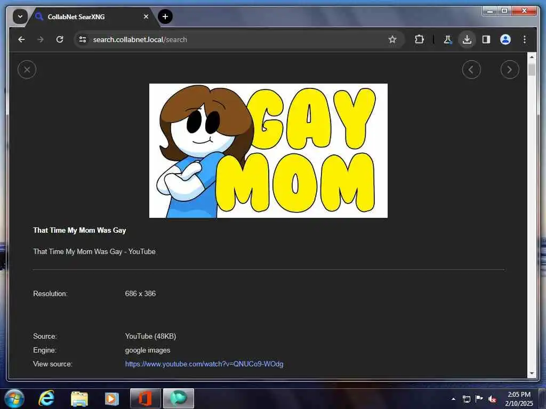Reload the current page
The height and width of the screenshot is (409, 546).
[60, 39]
